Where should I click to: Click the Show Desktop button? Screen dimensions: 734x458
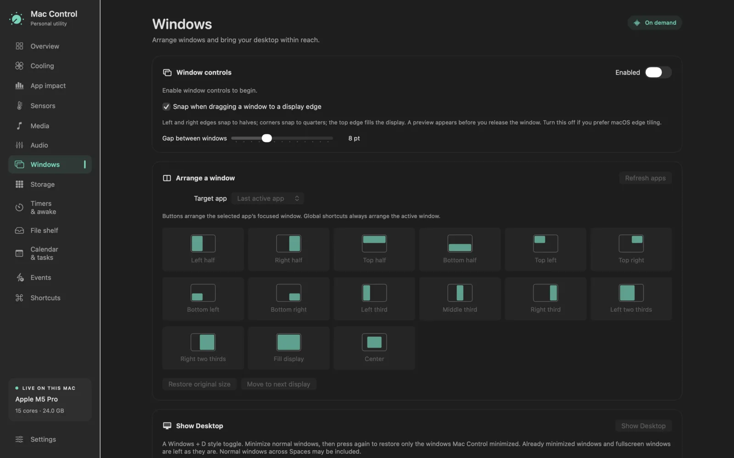pyautogui.click(x=643, y=426)
